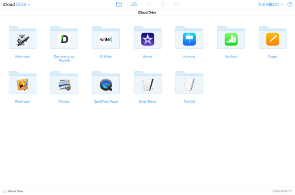Open the Yuri Milosh account menu

pyautogui.click(x=270, y=4)
